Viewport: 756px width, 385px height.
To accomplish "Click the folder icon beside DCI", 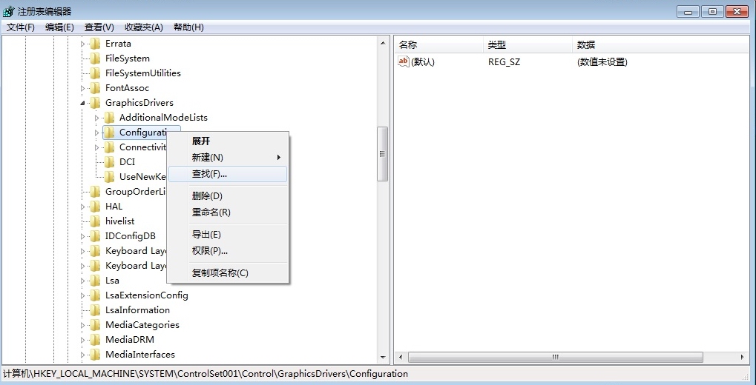I will coord(109,162).
